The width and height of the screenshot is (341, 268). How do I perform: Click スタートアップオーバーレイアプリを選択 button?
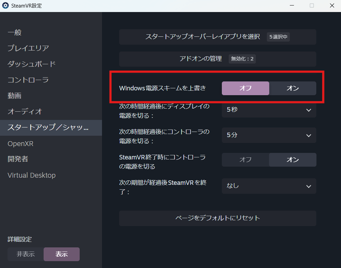coord(217,37)
